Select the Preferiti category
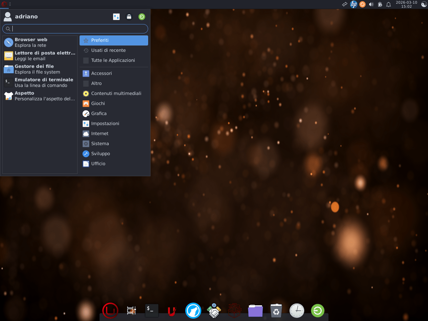The height and width of the screenshot is (321, 428). pos(114,40)
